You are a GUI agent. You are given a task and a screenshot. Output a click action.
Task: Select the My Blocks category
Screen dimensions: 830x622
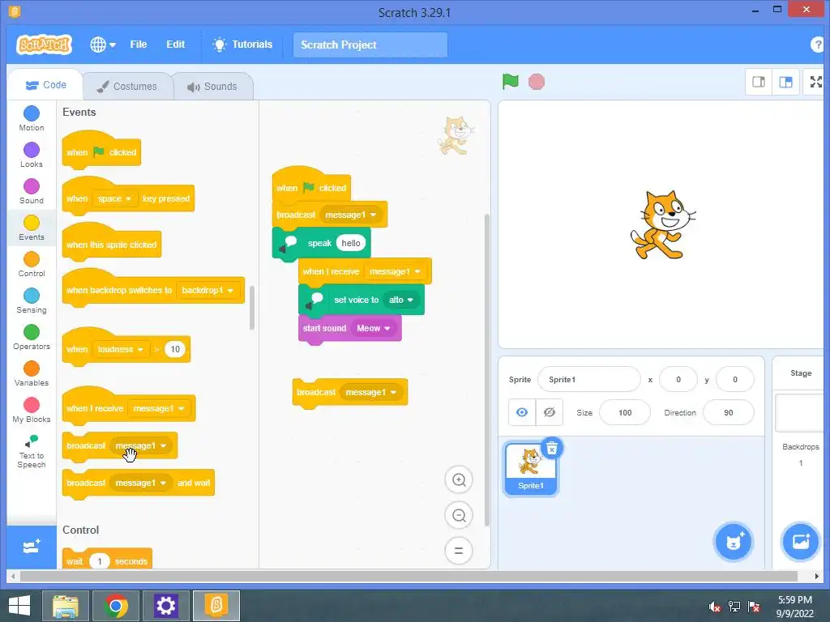(x=32, y=411)
